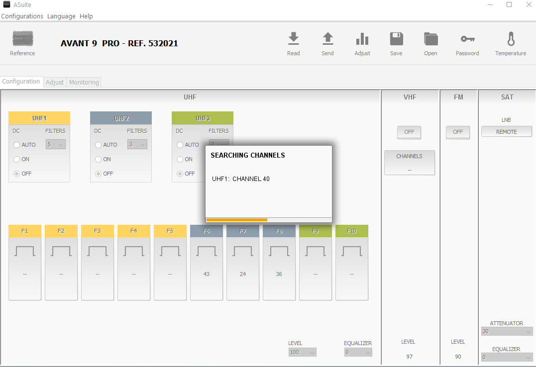Click the 'UHF1: CHANNEL 40' status text

pos(241,179)
